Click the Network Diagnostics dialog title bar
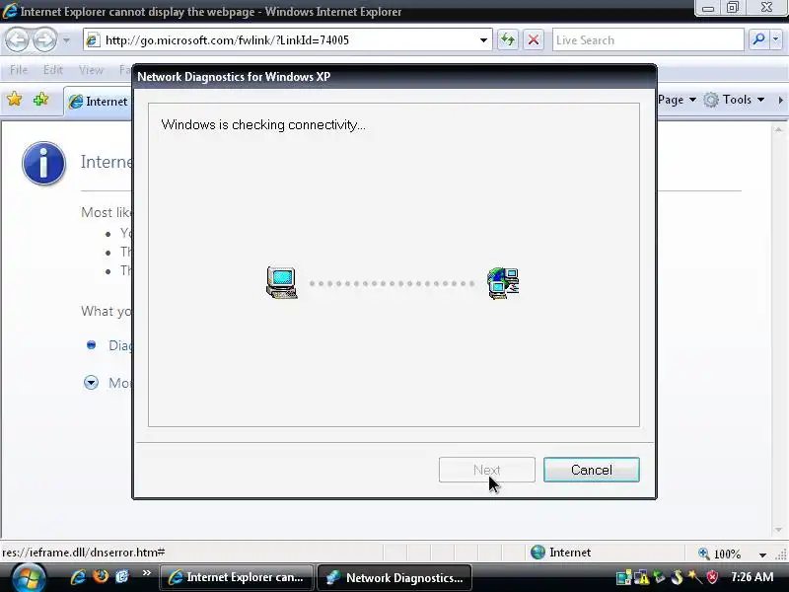The height and width of the screenshot is (592, 789). (x=394, y=77)
